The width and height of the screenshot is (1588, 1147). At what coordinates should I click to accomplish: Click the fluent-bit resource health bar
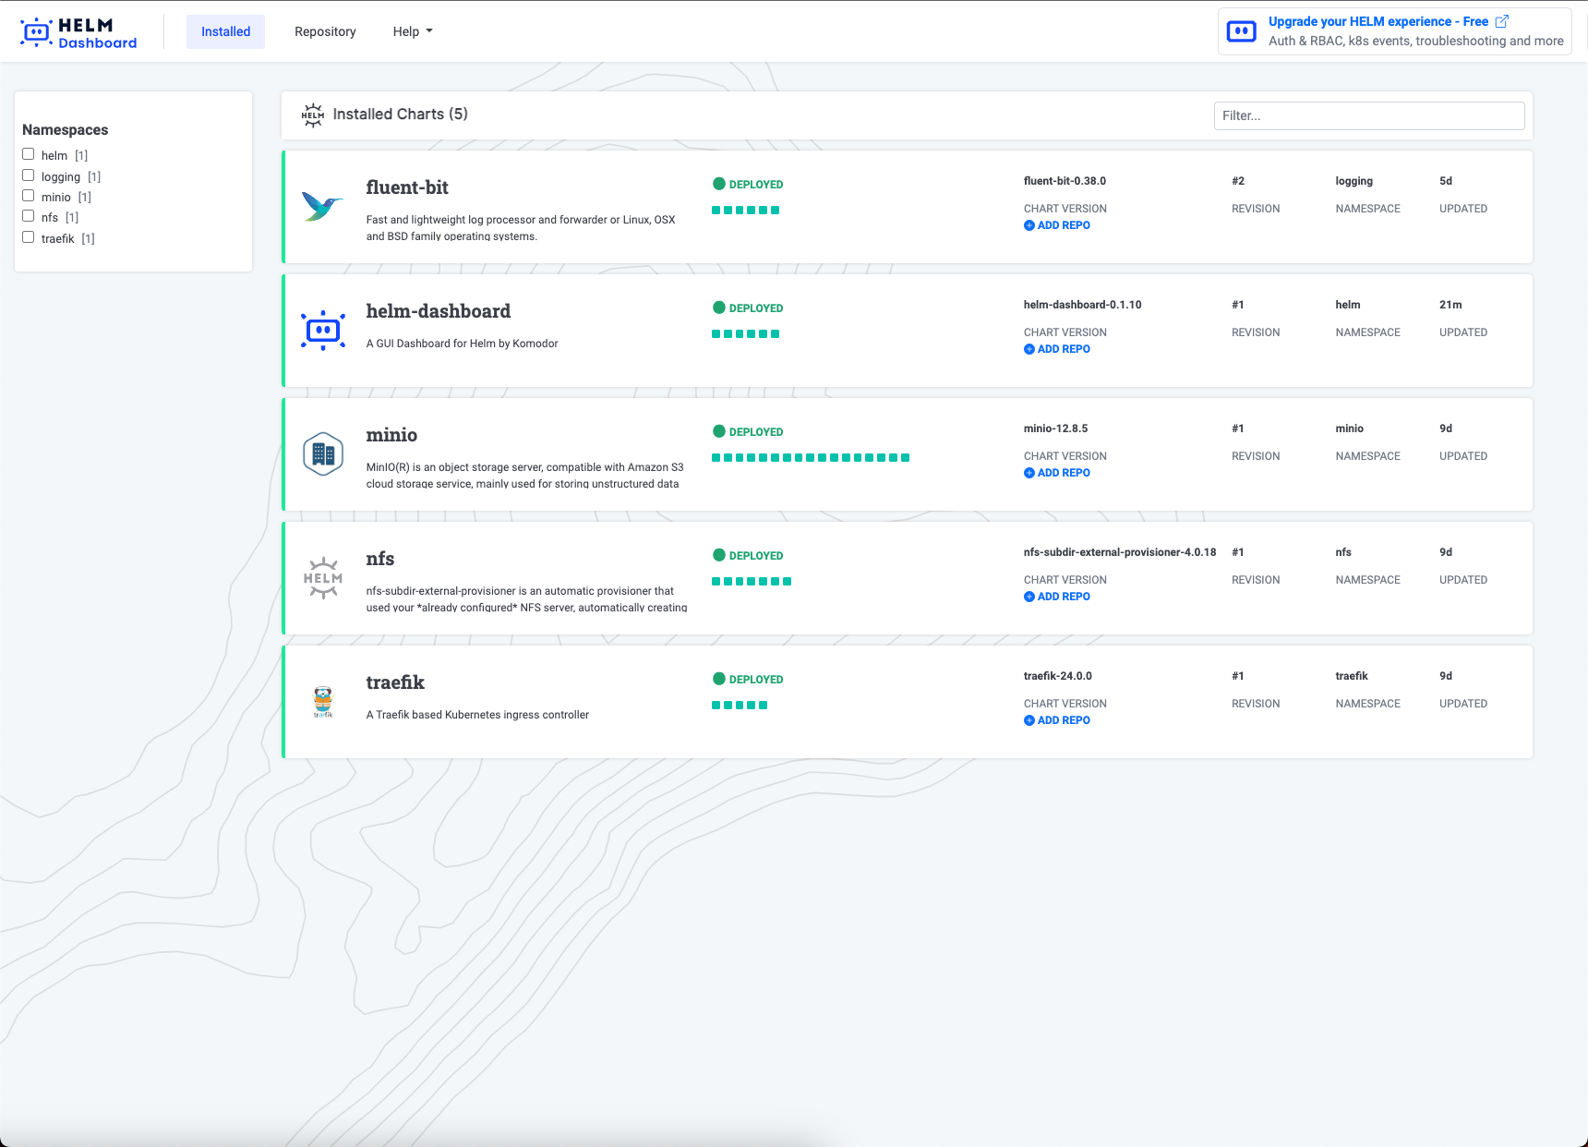(x=746, y=211)
